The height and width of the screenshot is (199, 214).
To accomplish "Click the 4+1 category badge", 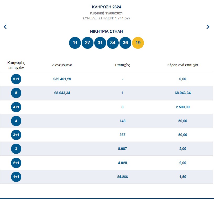I will (x=16, y=107).
